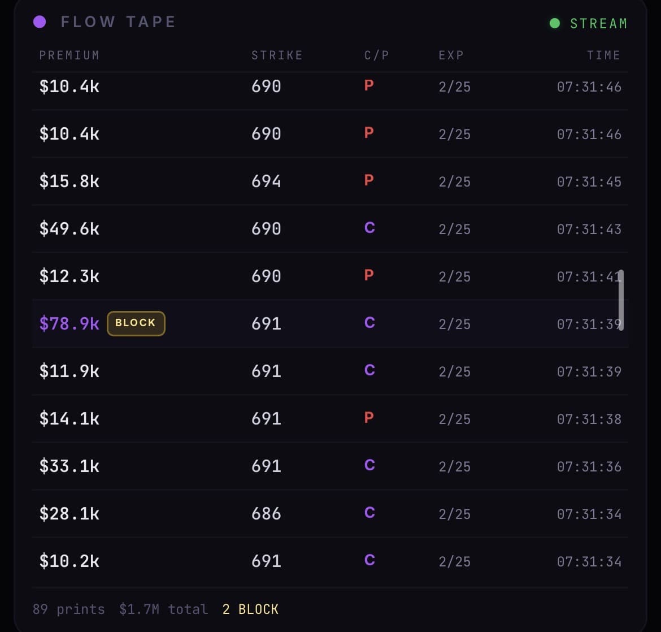The width and height of the screenshot is (661, 632).
Task: Click the purple Flow Tape dot icon
Action: point(40,22)
